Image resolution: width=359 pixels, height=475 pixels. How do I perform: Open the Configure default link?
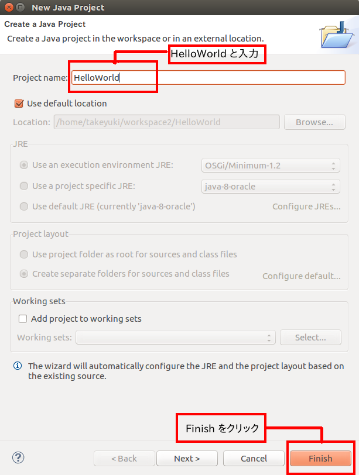point(302,276)
